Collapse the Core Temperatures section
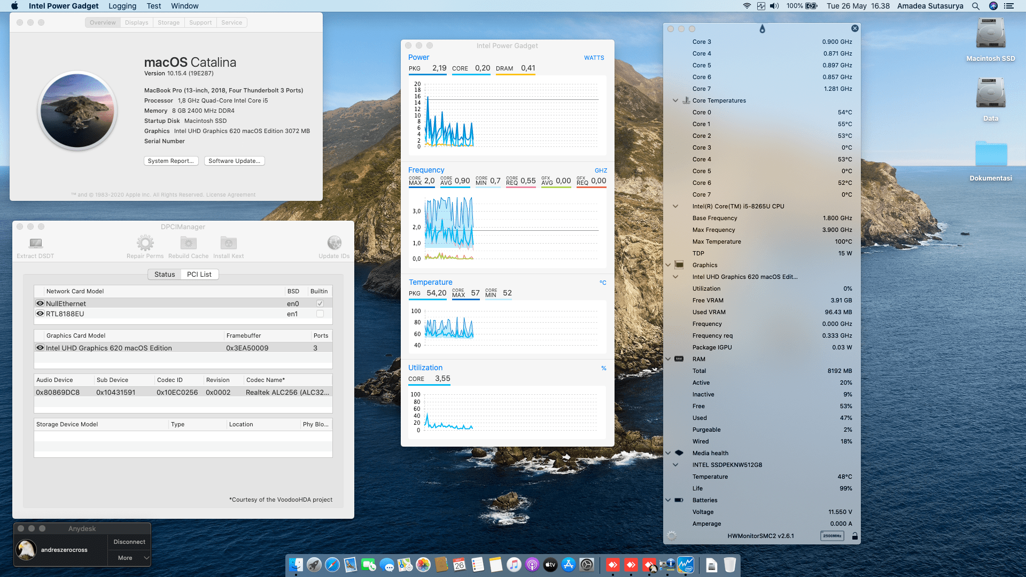The width and height of the screenshot is (1026, 577). tap(675, 100)
